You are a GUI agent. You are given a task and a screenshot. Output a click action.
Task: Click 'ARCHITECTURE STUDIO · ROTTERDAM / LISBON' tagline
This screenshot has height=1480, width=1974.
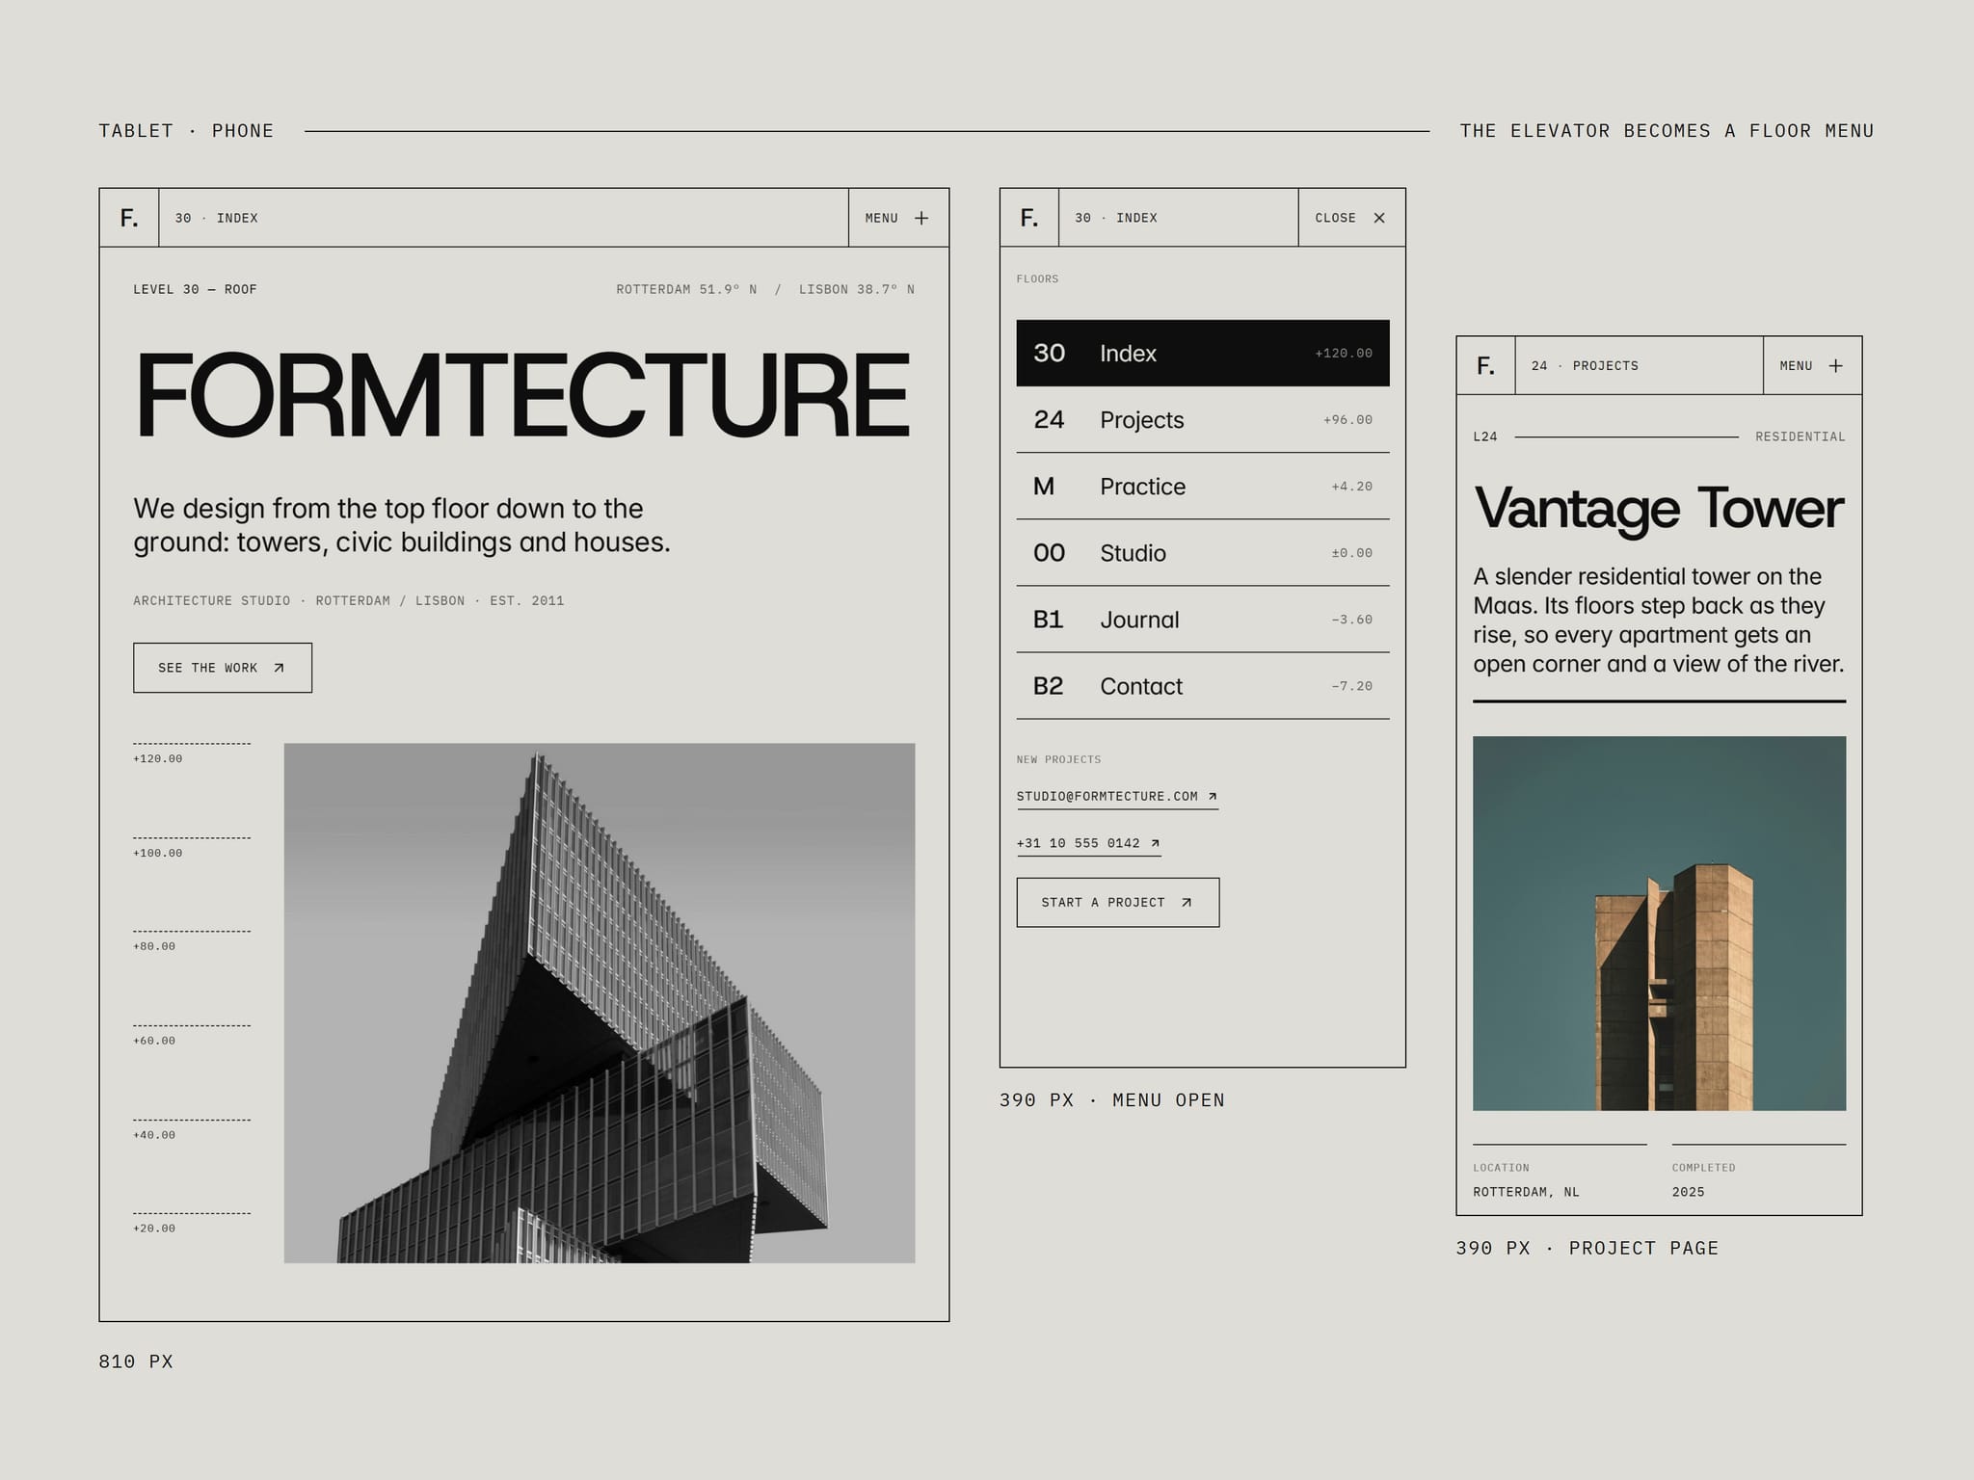[299, 601]
